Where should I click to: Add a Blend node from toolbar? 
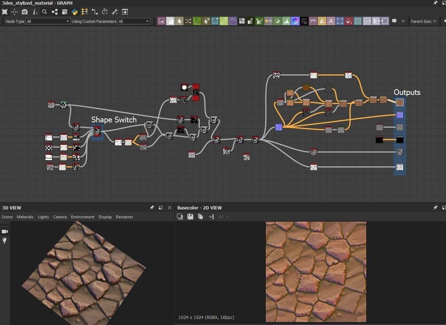click(x=170, y=21)
